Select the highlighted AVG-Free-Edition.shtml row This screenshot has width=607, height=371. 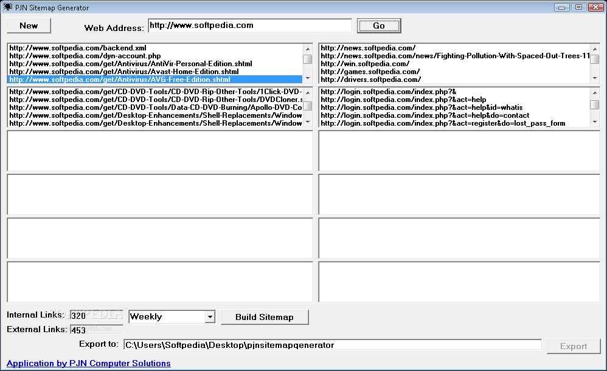point(155,79)
